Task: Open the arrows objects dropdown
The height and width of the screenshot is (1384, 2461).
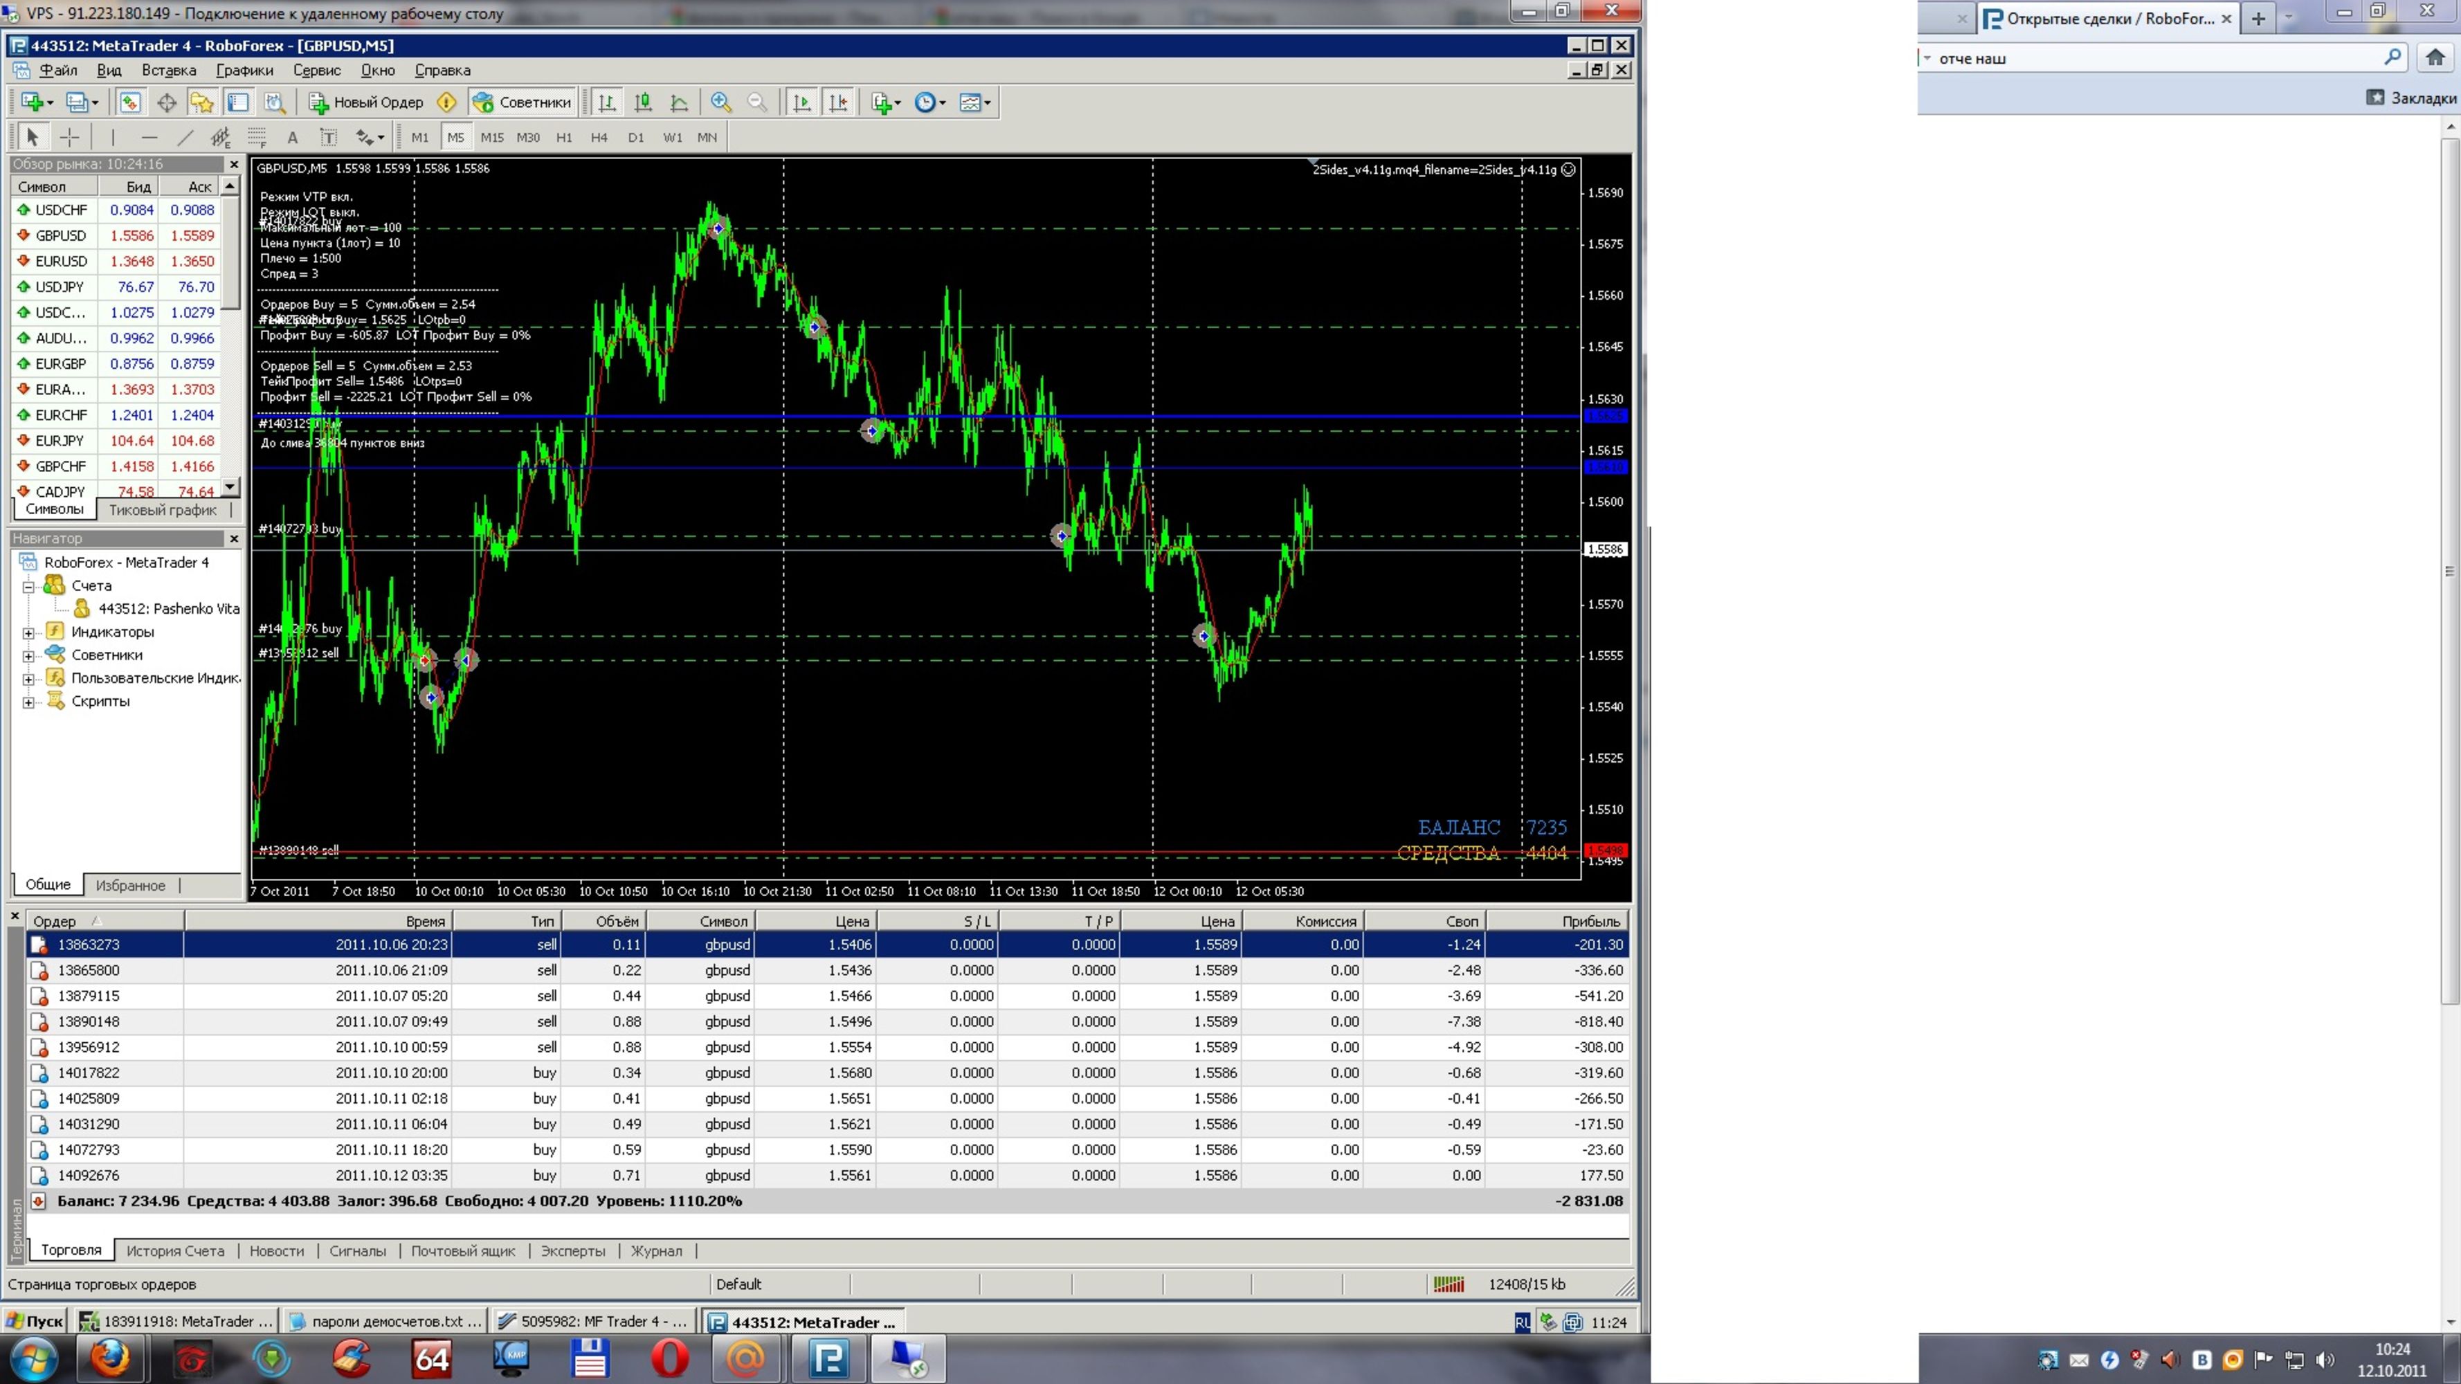Action: tap(370, 138)
